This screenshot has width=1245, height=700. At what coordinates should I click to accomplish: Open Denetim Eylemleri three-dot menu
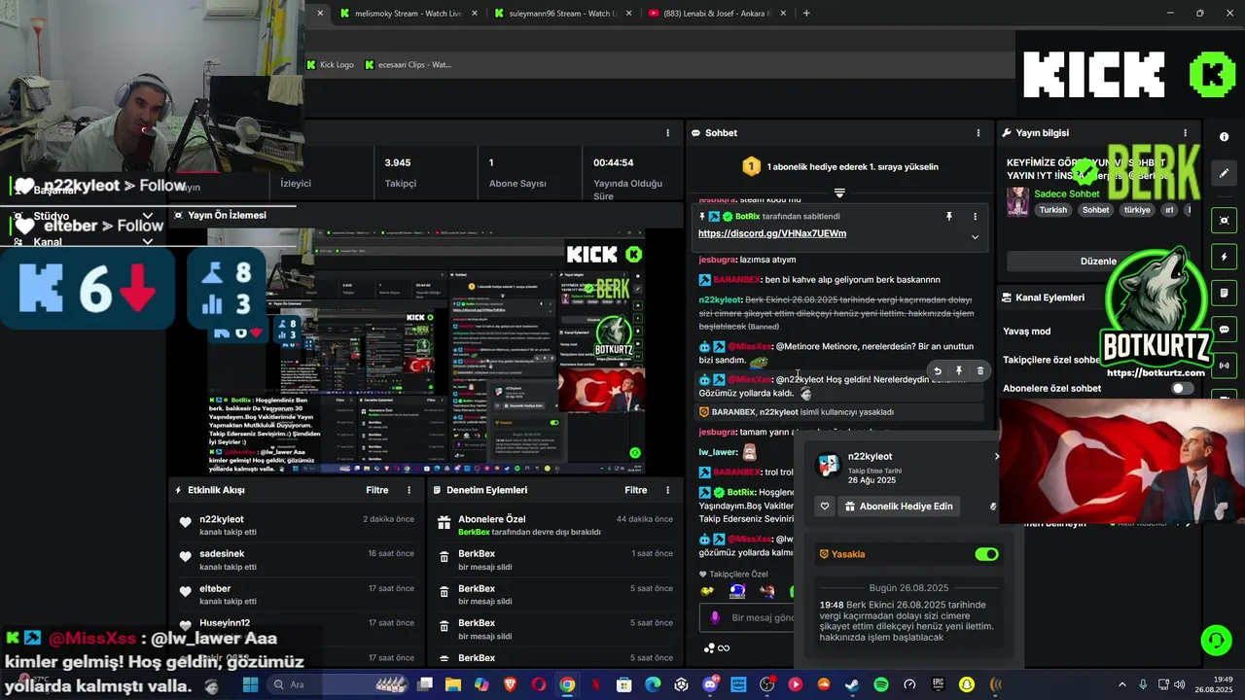click(667, 490)
